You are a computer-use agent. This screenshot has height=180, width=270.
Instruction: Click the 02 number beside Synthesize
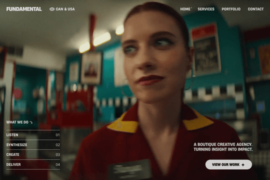(x=57, y=145)
